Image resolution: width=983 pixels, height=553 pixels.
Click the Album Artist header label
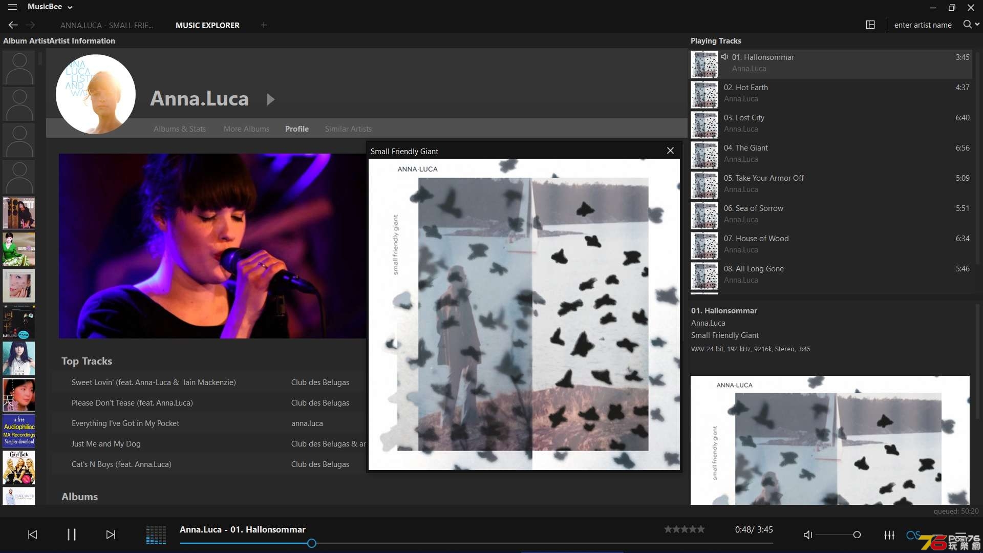click(25, 40)
